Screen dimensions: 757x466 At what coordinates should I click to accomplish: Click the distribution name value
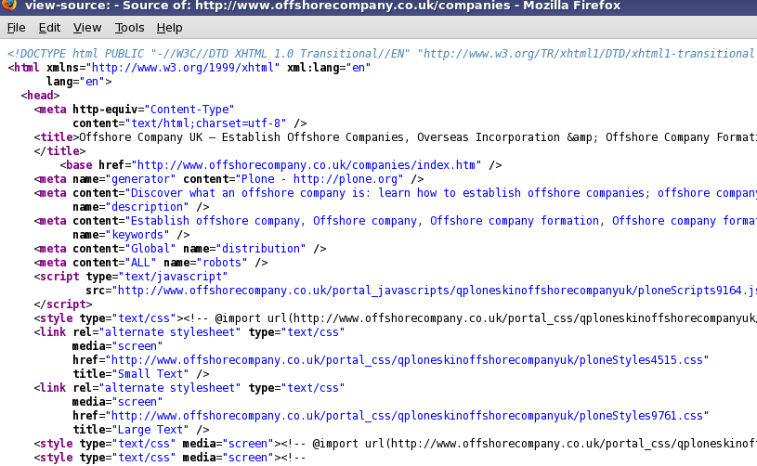tap(261, 249)
